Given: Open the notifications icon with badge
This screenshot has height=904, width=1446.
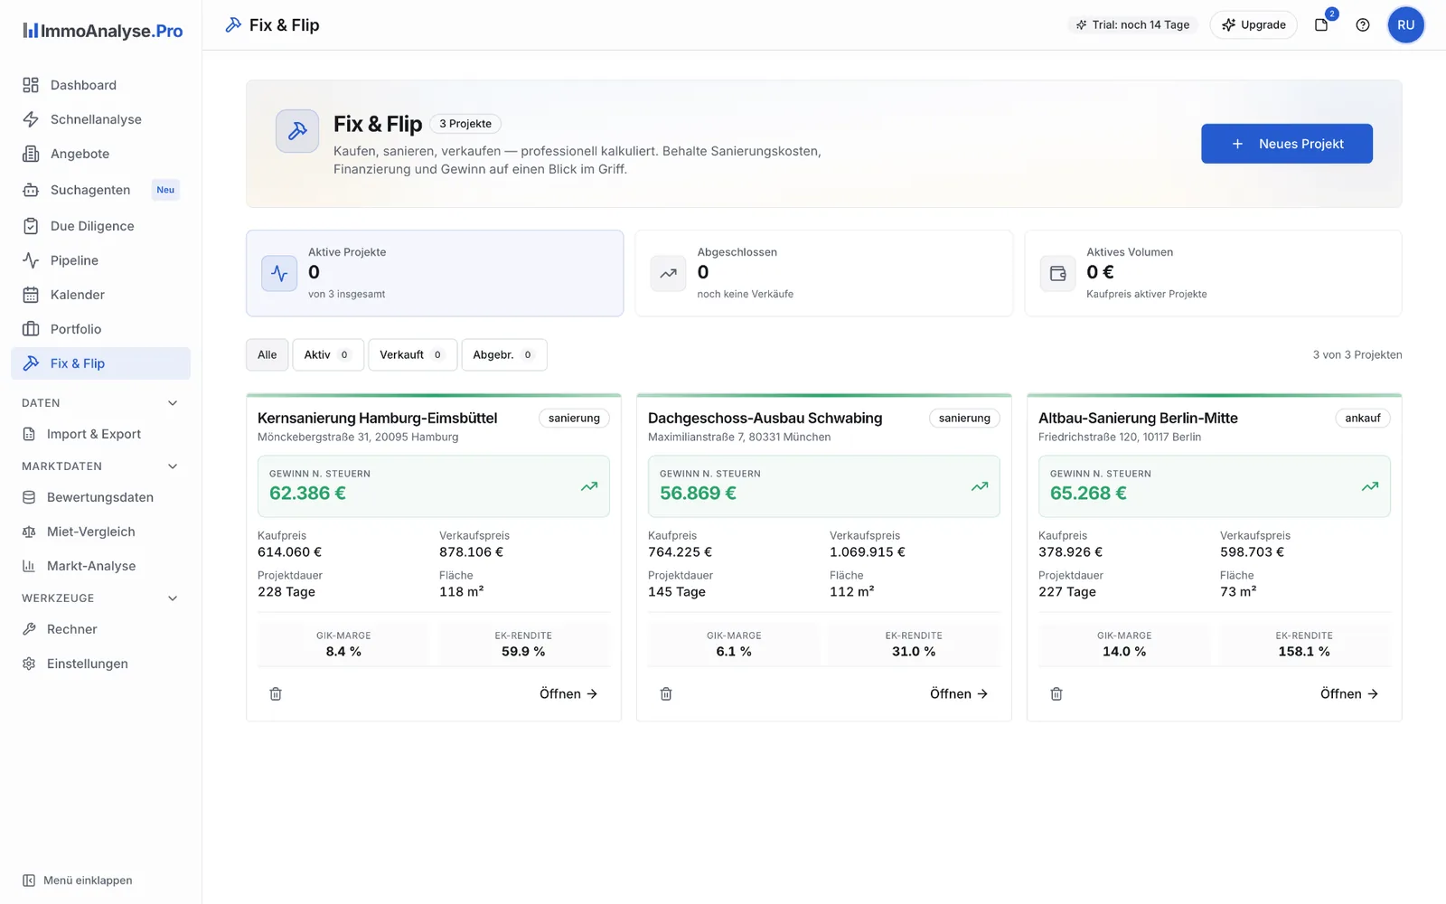Looking at the screenshot, I should point(1322,24).
